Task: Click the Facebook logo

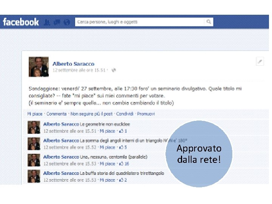Action: 21,22
